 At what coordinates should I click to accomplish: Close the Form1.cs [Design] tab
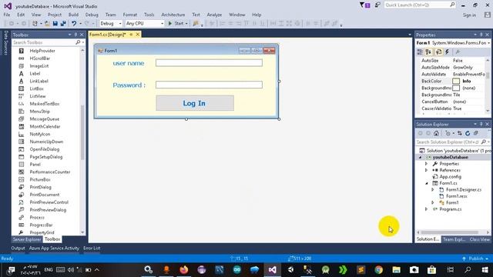tap(138, 35)
